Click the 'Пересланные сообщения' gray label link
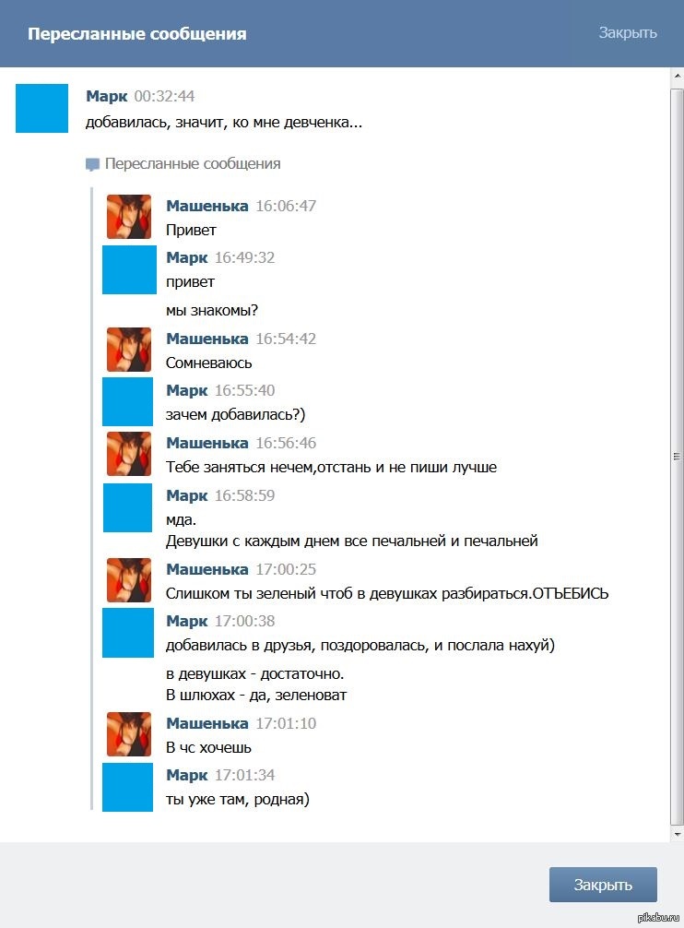Image resolution: width=684 pixels, height=928 pixels. coord(193,164)
